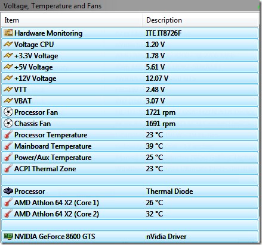Viewport: 262px width, 245px height.
Task: Click the VTT voltage icon
Action: [8, 89]
